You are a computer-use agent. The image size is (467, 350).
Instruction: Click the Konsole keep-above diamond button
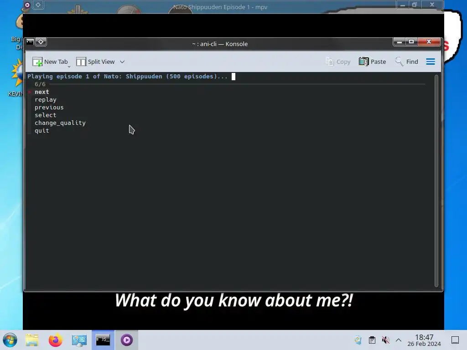click(x=41, y=41)
